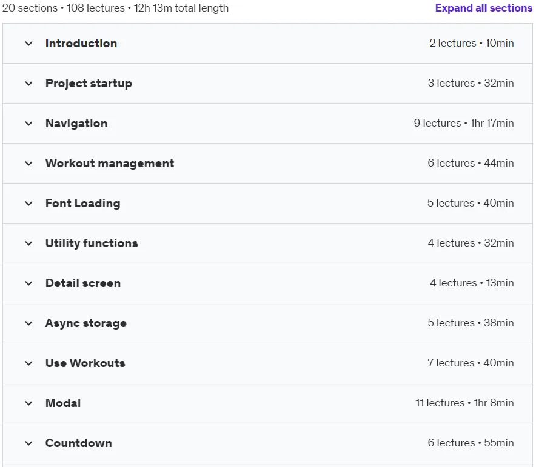Viewport: 536px width, 467px height.
Task: Expand the Navigation section chevron
Action: pyautogui.click(x=29, y=123)
